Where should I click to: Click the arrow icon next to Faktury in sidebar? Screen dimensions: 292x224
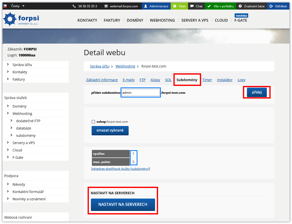tap(8, 79)
